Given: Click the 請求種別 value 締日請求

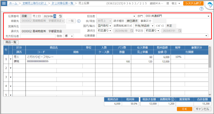Looking at the screenshot, I should 132,21.
